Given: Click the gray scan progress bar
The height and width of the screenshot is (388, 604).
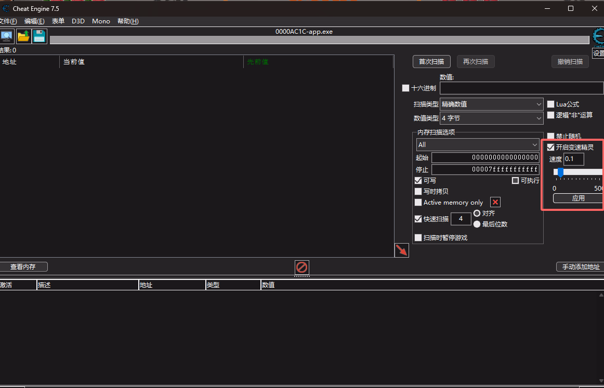Looking at the screenshot, I should [319, 40].
